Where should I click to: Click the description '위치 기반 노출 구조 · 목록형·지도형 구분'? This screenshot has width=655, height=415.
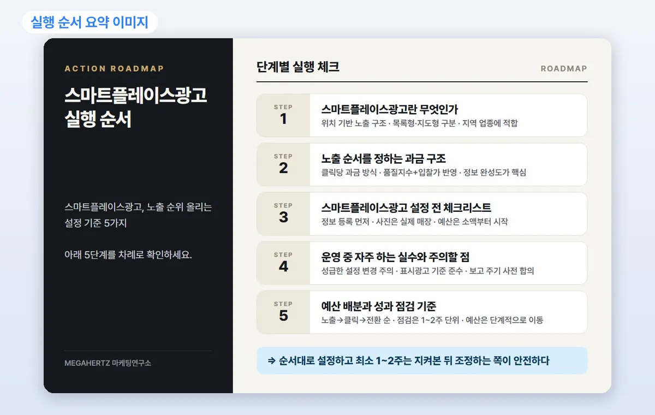[389, 123]
